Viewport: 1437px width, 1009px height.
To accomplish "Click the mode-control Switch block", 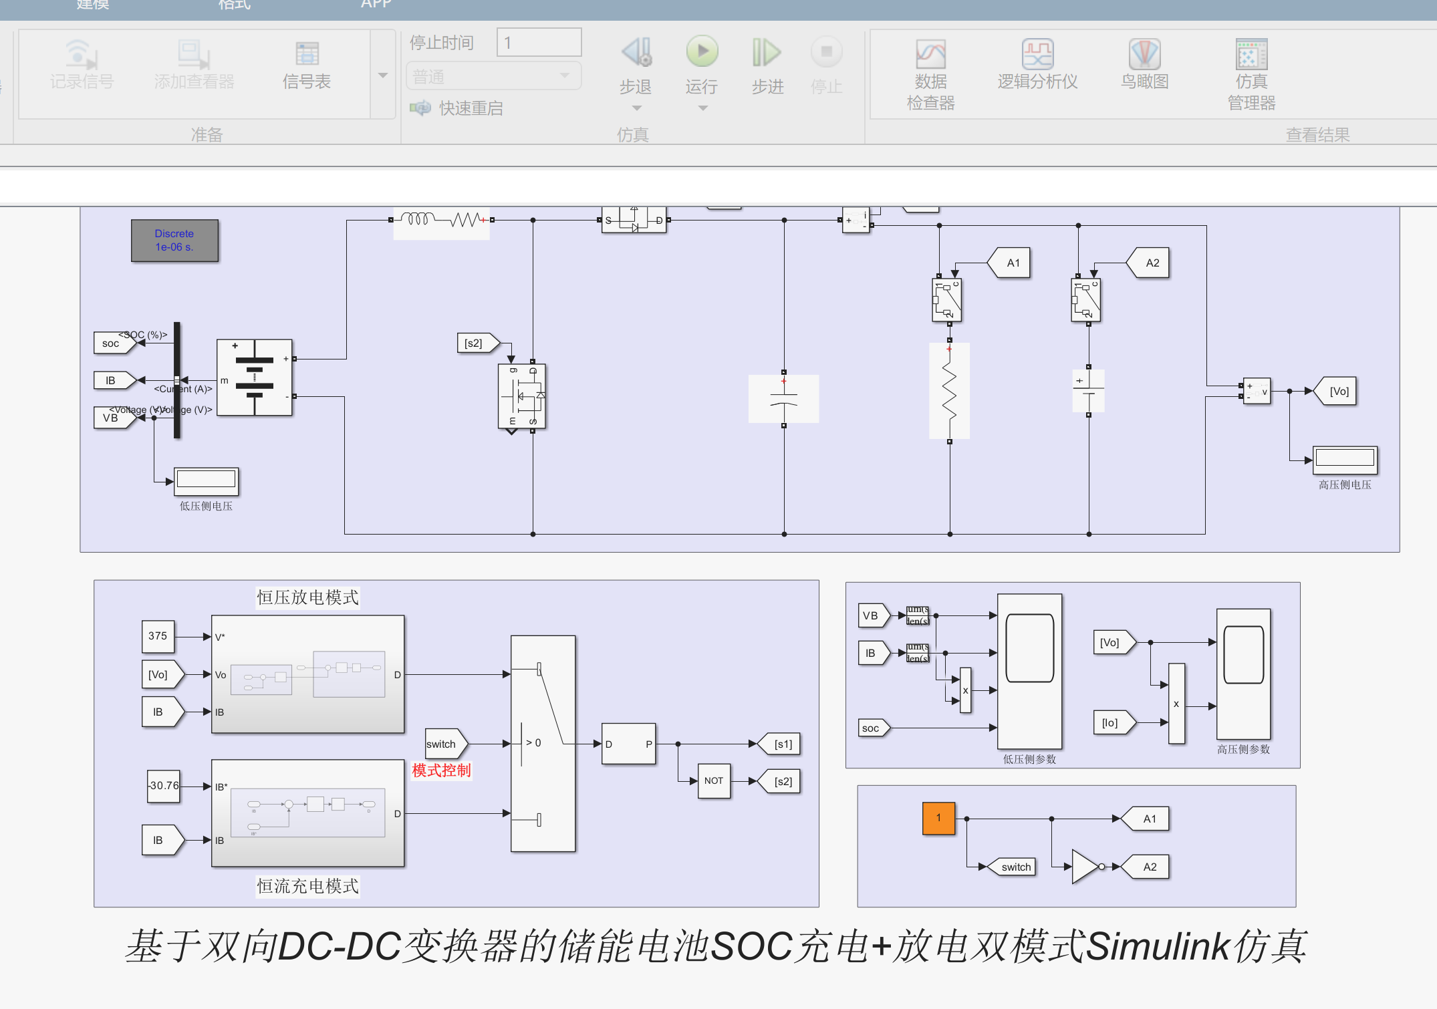I will point(543,743).
